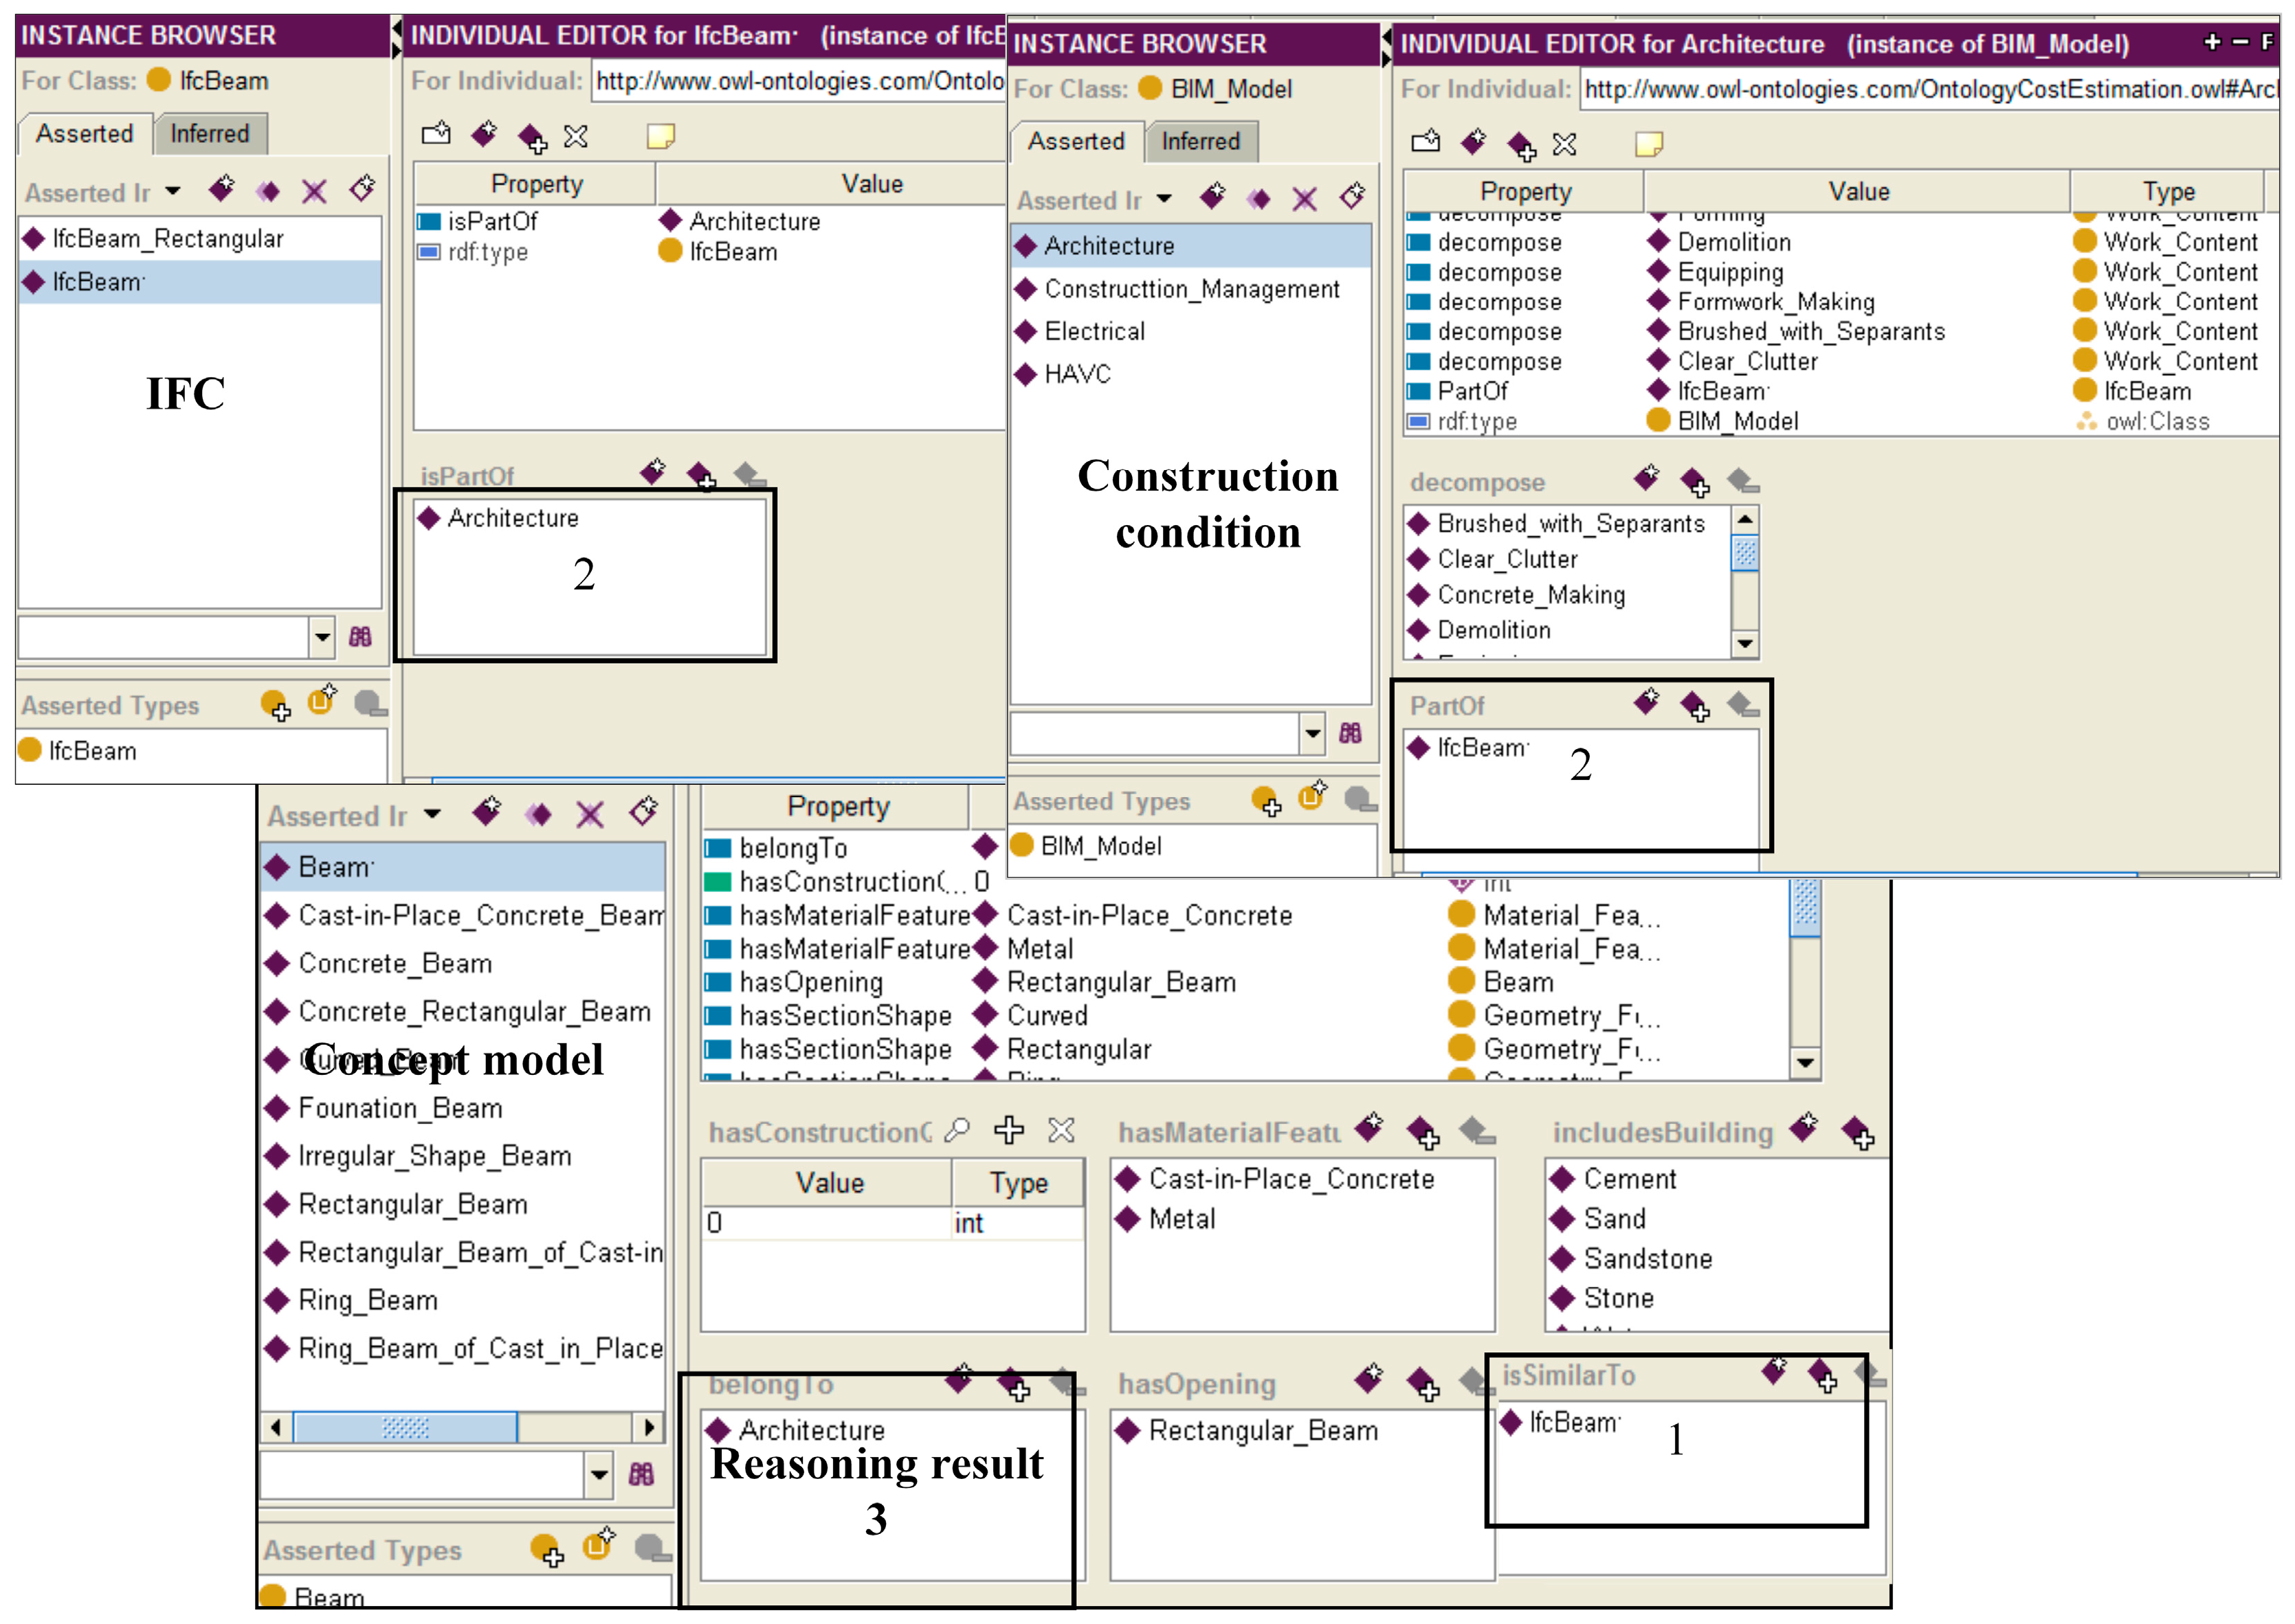Screen dimensions: 2295x1624
Task: Click scroll down arrow in decompose list
Action: point(1744,644)
